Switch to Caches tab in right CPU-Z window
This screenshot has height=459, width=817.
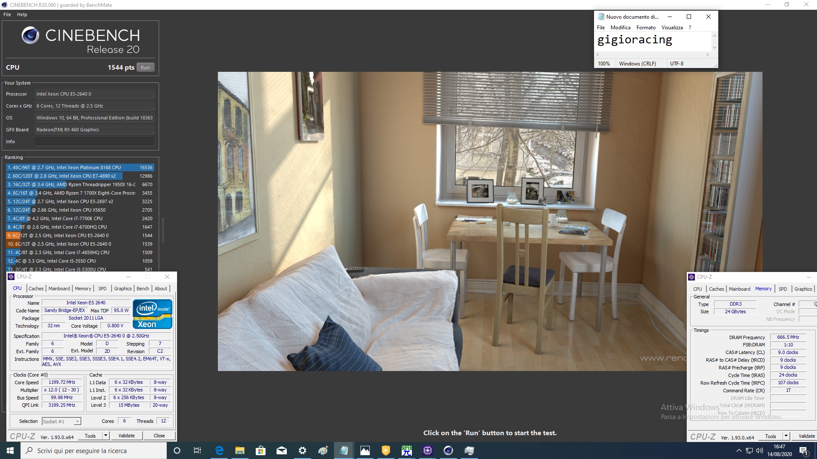tap(717, 289)
